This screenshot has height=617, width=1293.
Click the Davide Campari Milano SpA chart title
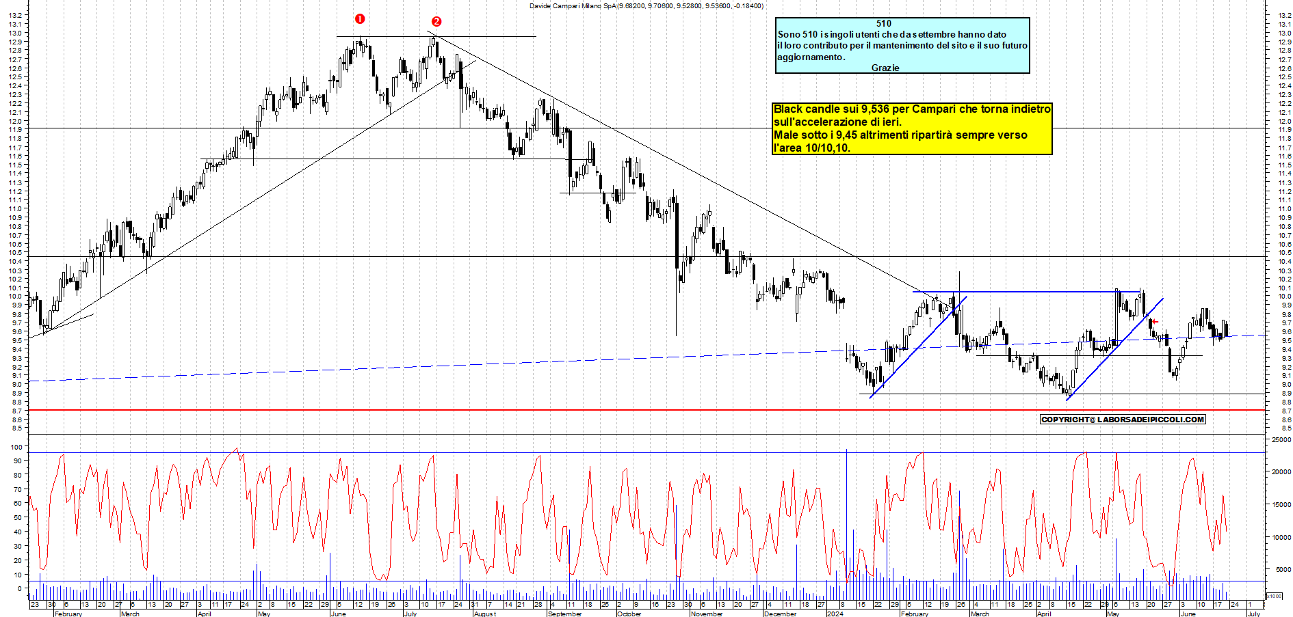pos(646,5)
